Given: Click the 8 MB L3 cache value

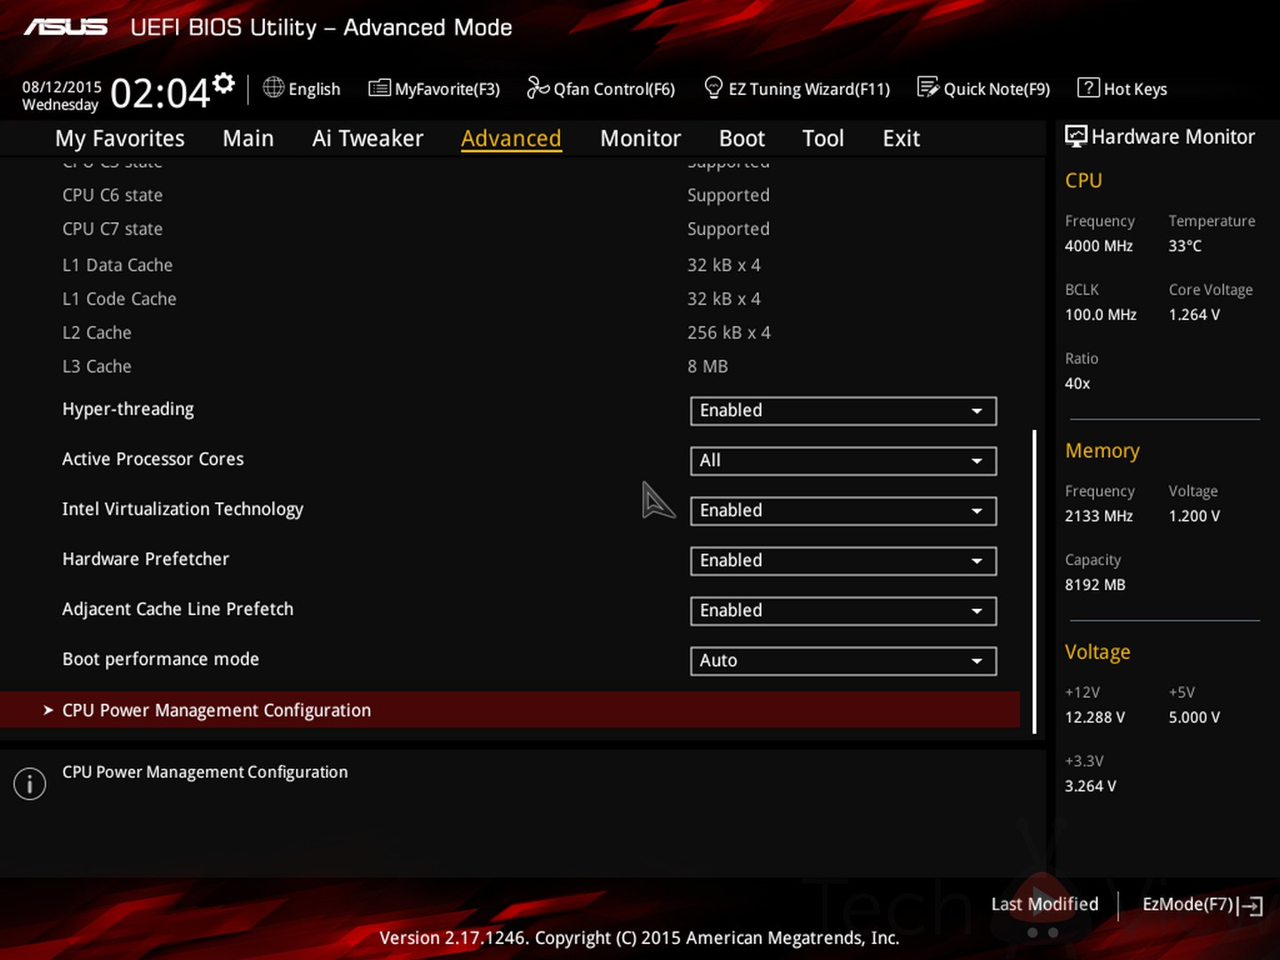Looking at the screenshot, I should (x=708, y=366).
